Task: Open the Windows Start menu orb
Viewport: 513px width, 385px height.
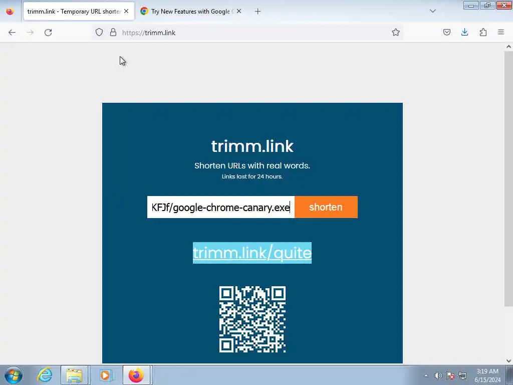Action: 14,375
